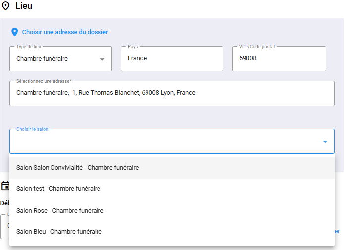
Task: Open Choisir une adresse du dossier link
Action: [x=65, y=32]
